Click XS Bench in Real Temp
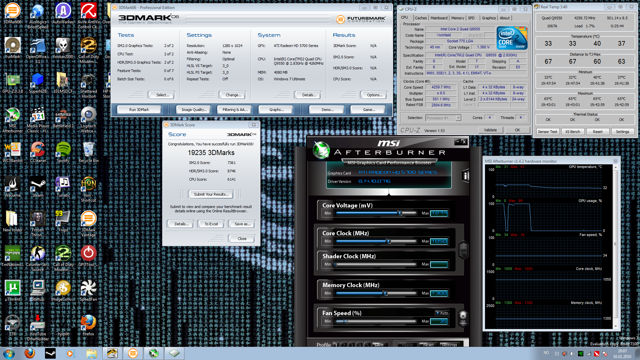640x360 pixels. click(x=572, y=132)
